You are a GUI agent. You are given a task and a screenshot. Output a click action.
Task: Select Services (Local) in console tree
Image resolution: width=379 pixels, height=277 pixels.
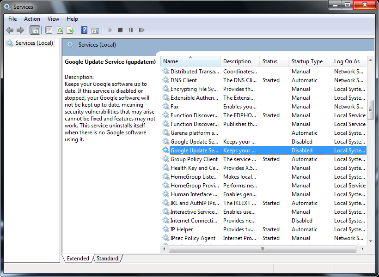(30, 43)
